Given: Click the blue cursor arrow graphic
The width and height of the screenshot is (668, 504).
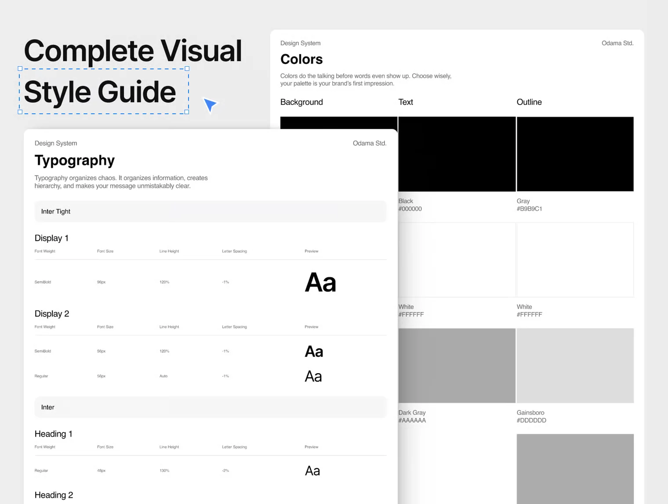Looking at the screenshot, I should [210, 105].
